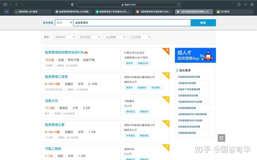This screenshot has width=257, height=160.
Task: Reload page with refresh icon
Action: coord(178,5)
